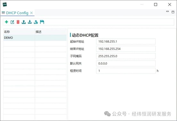Click the 子网掩码 input field
177x121 pixels.
[126, 56]
